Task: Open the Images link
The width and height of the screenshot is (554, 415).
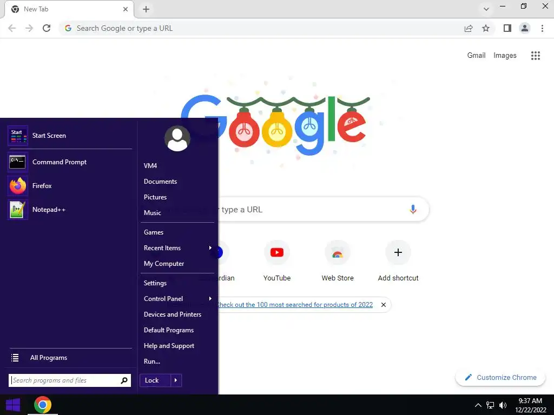Action: pyautogui.click(x=505, y=56)
